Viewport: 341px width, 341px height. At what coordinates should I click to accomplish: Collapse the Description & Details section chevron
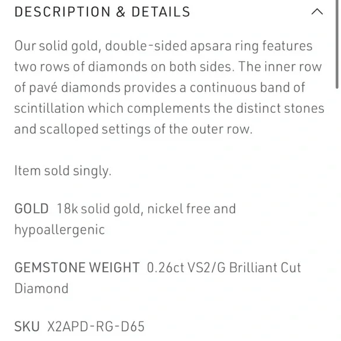click(x=317, y=12)
